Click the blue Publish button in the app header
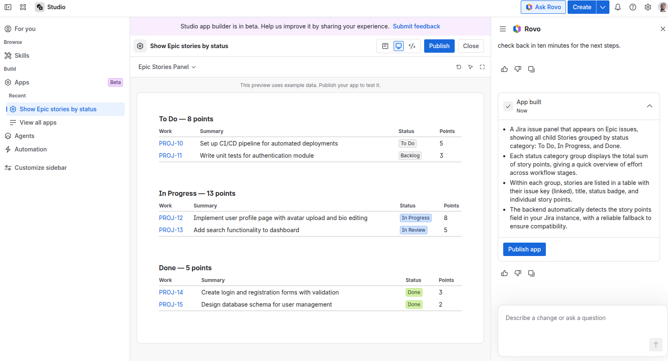Screen dimensions: 668x361 point(439,46)
